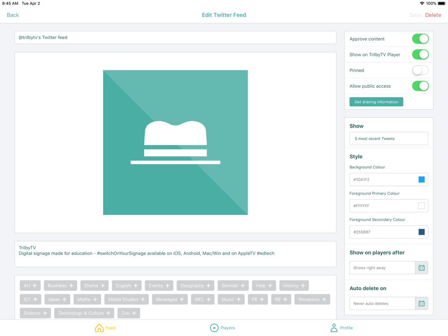The width and height of the screenshot is (448, 336).
Task: Delete this Twitter feed
Action: (x=433, y=15)
